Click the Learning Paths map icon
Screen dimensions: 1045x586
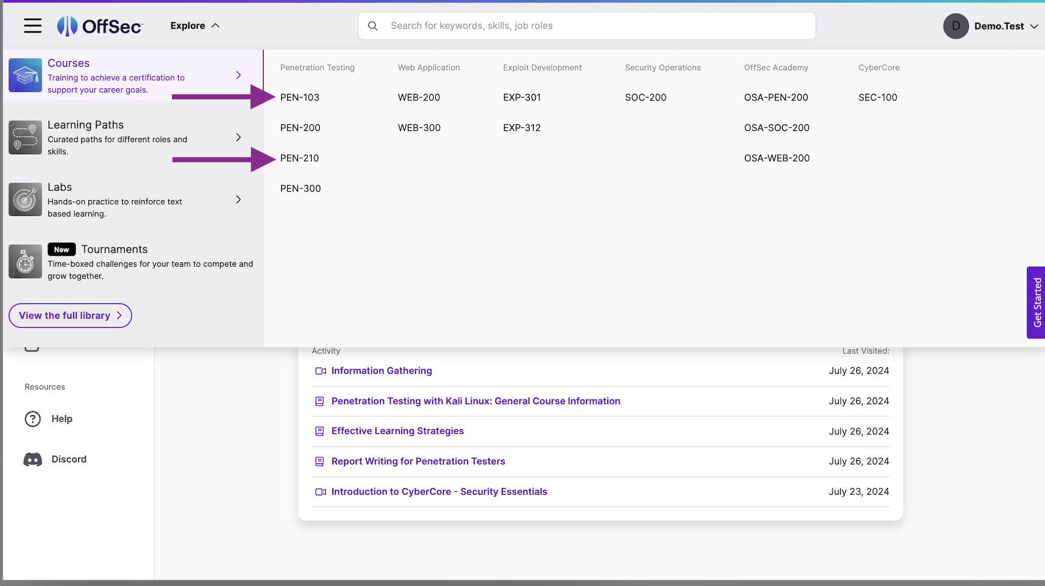[x=25, y=137]
